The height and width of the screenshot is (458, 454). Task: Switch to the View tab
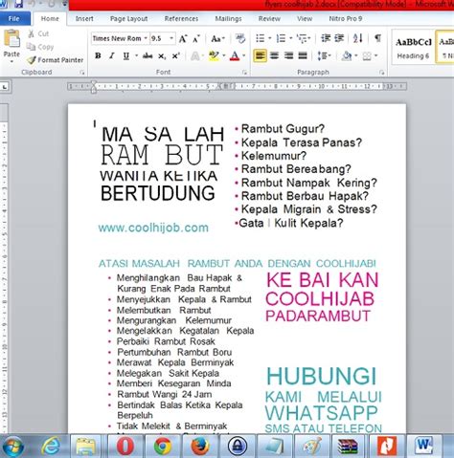point(305,19)
